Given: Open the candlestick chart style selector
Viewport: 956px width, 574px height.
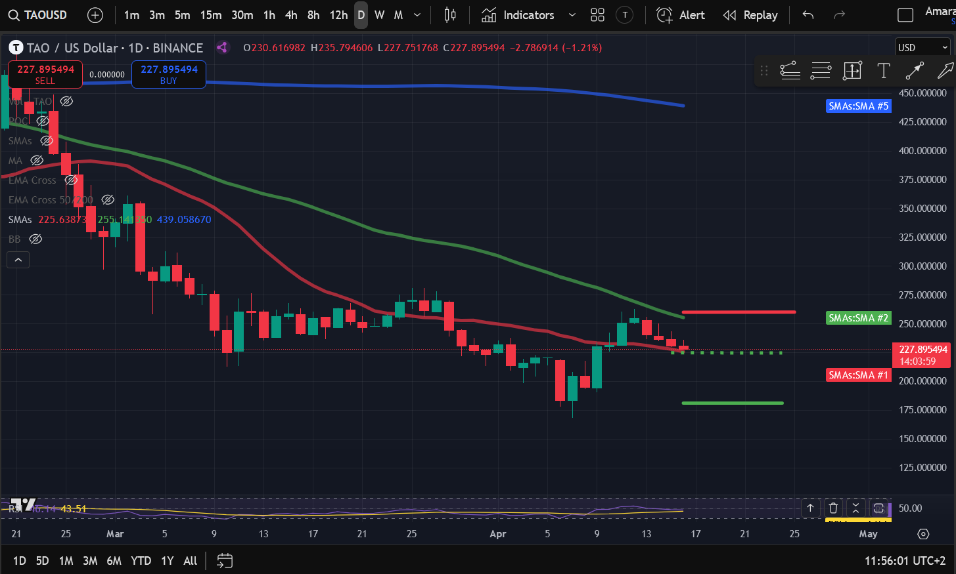Looking at the screenshot, I should 450,15.
